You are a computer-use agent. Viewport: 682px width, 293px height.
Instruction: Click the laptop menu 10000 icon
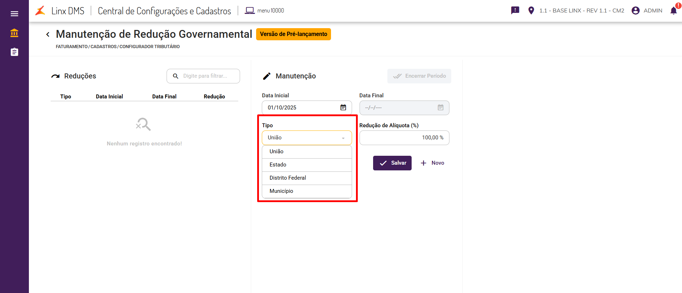(x=250, y=11)
